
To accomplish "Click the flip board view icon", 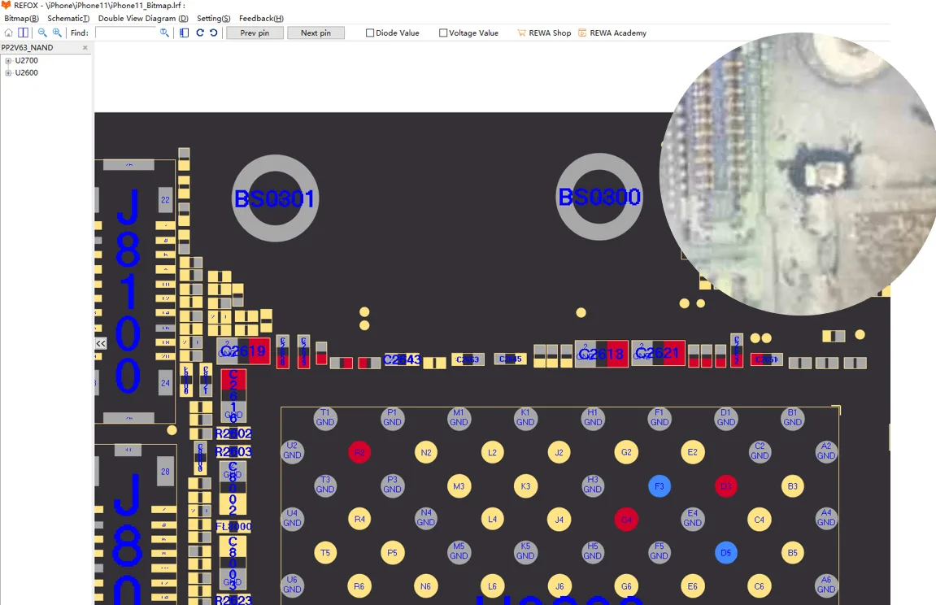I will click(x=185, y=33).
